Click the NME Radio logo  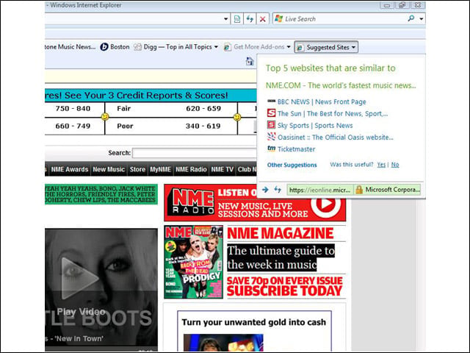pyautogui.click(x=191, y=203)
